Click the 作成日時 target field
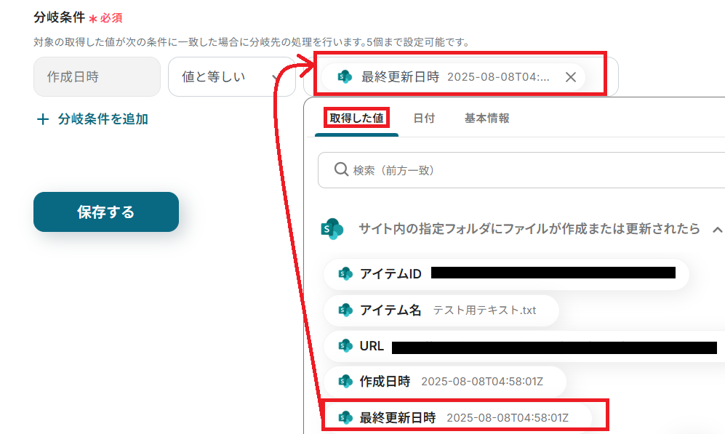This screenshot has width=725, height=434. 97,77
